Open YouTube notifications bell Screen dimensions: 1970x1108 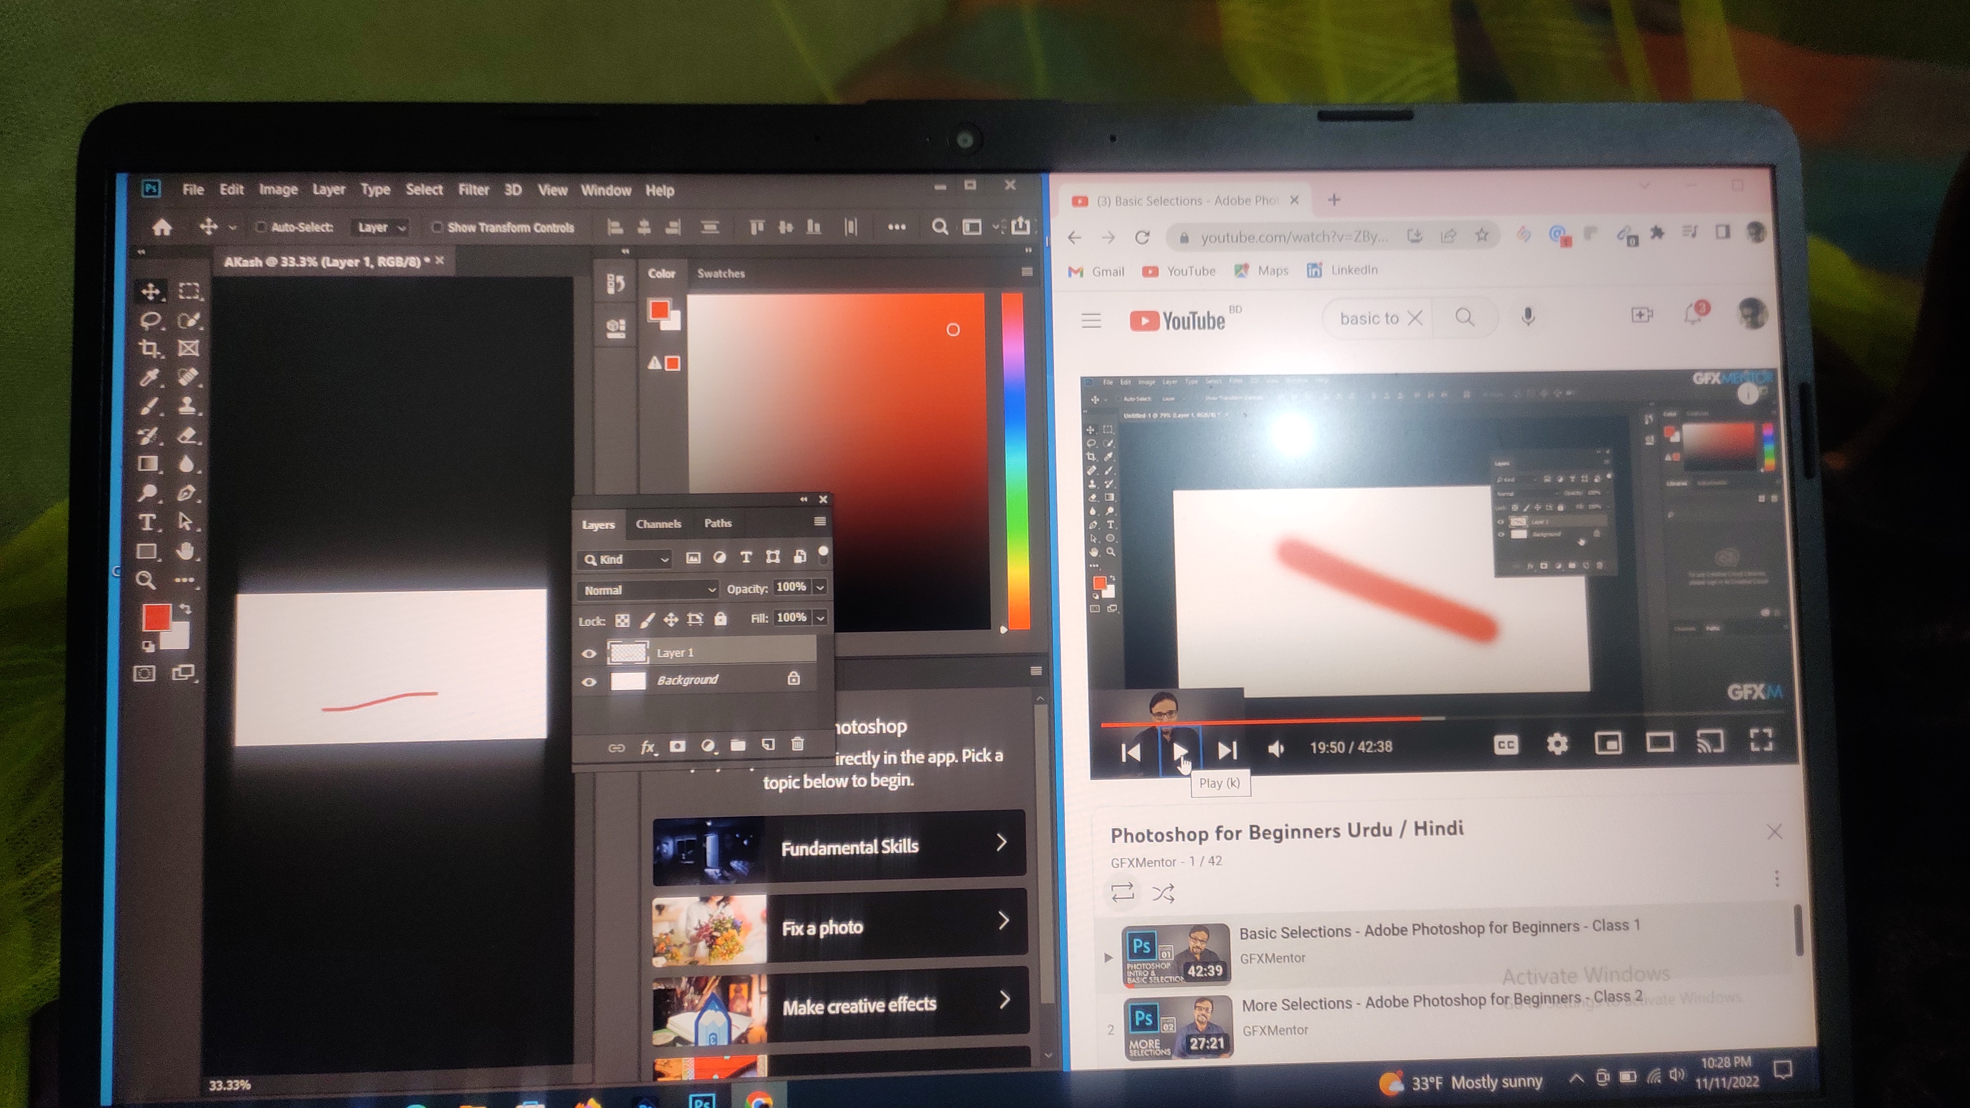pyautogui.click(x=1693, y=314)
